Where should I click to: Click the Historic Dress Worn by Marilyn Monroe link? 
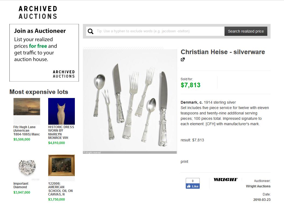pos(61,132)
